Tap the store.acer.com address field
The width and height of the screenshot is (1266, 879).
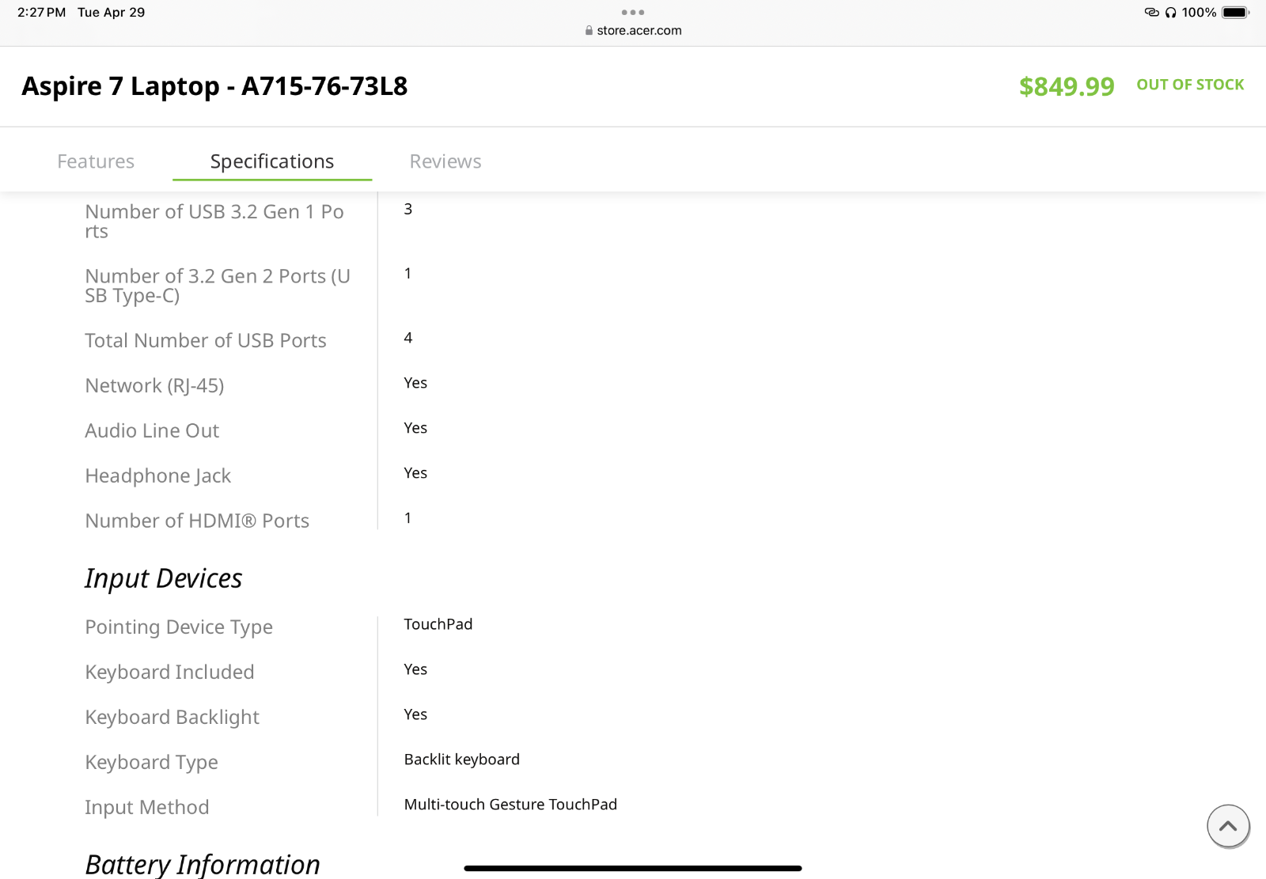pyautogui.click(x=633, y=30)
